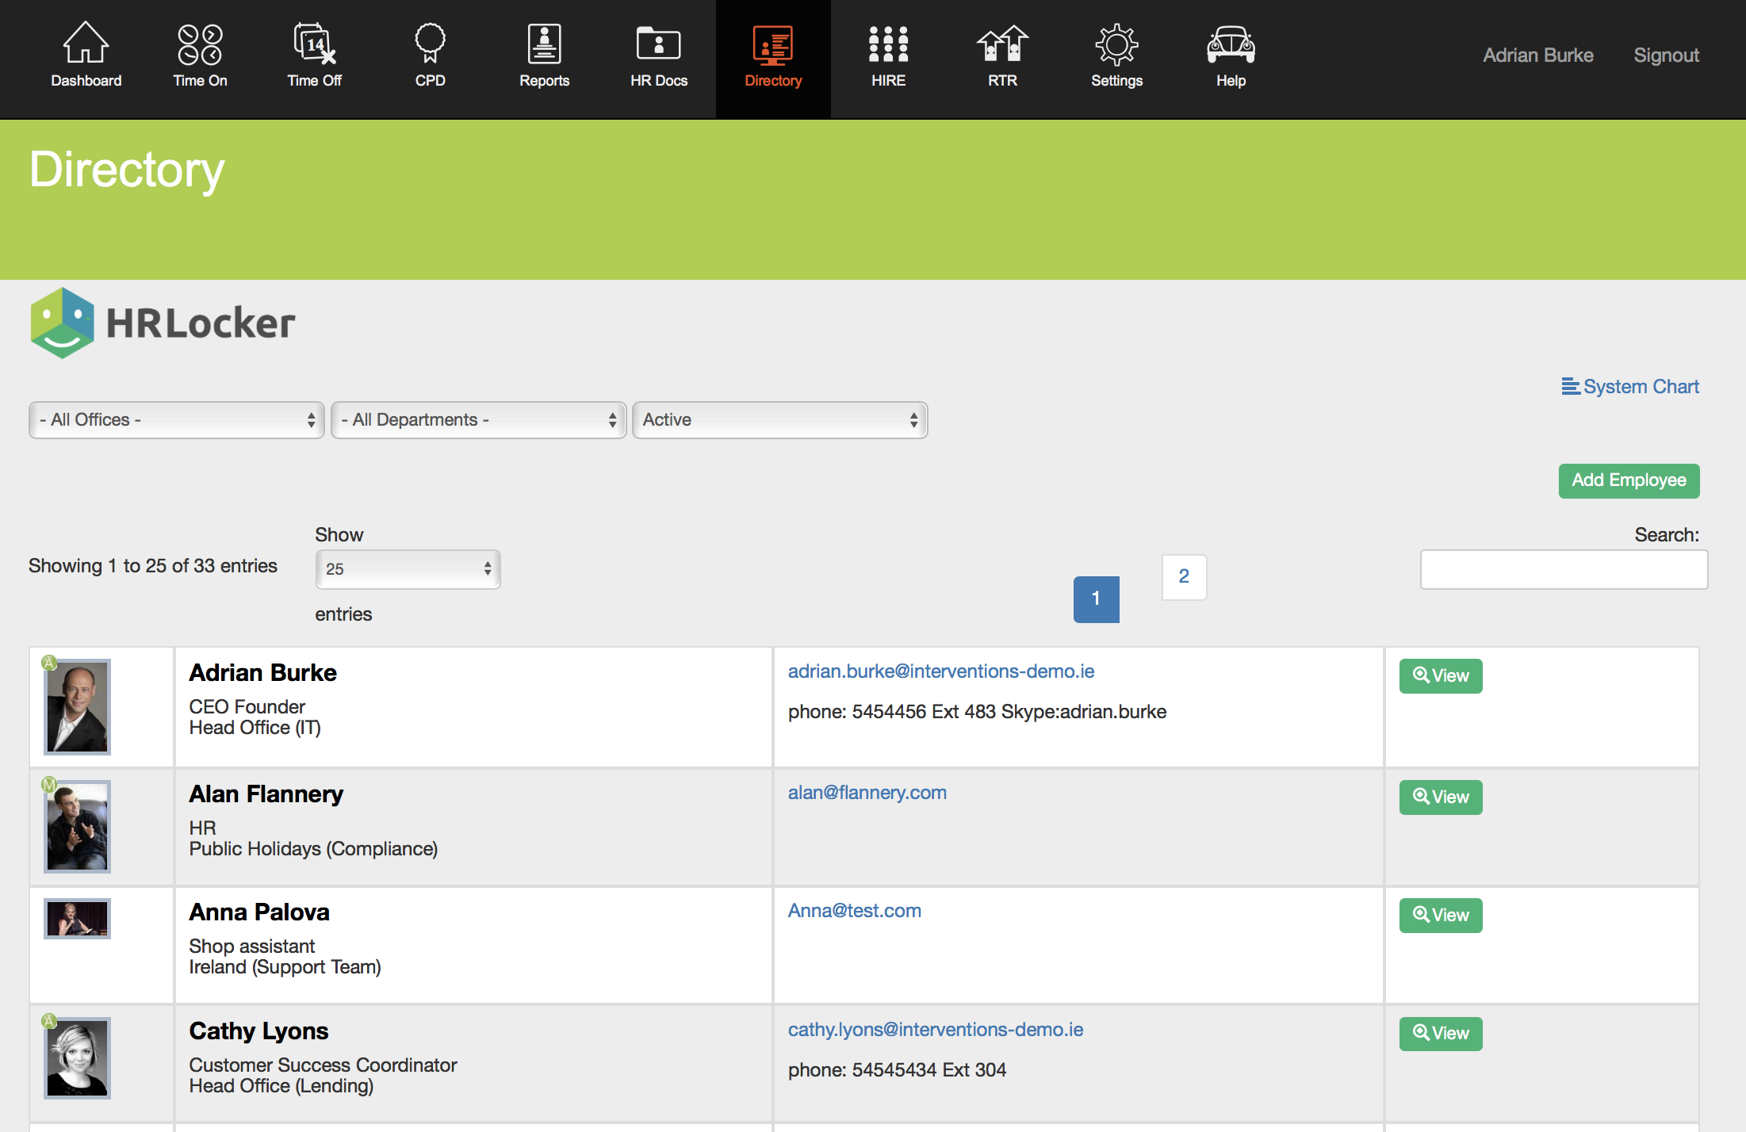
Task: Open the CPD award icon
Action: point(430,44)
